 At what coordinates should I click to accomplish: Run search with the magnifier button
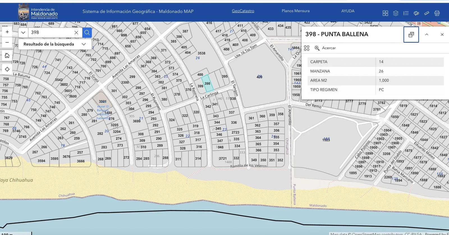point(87,33)
